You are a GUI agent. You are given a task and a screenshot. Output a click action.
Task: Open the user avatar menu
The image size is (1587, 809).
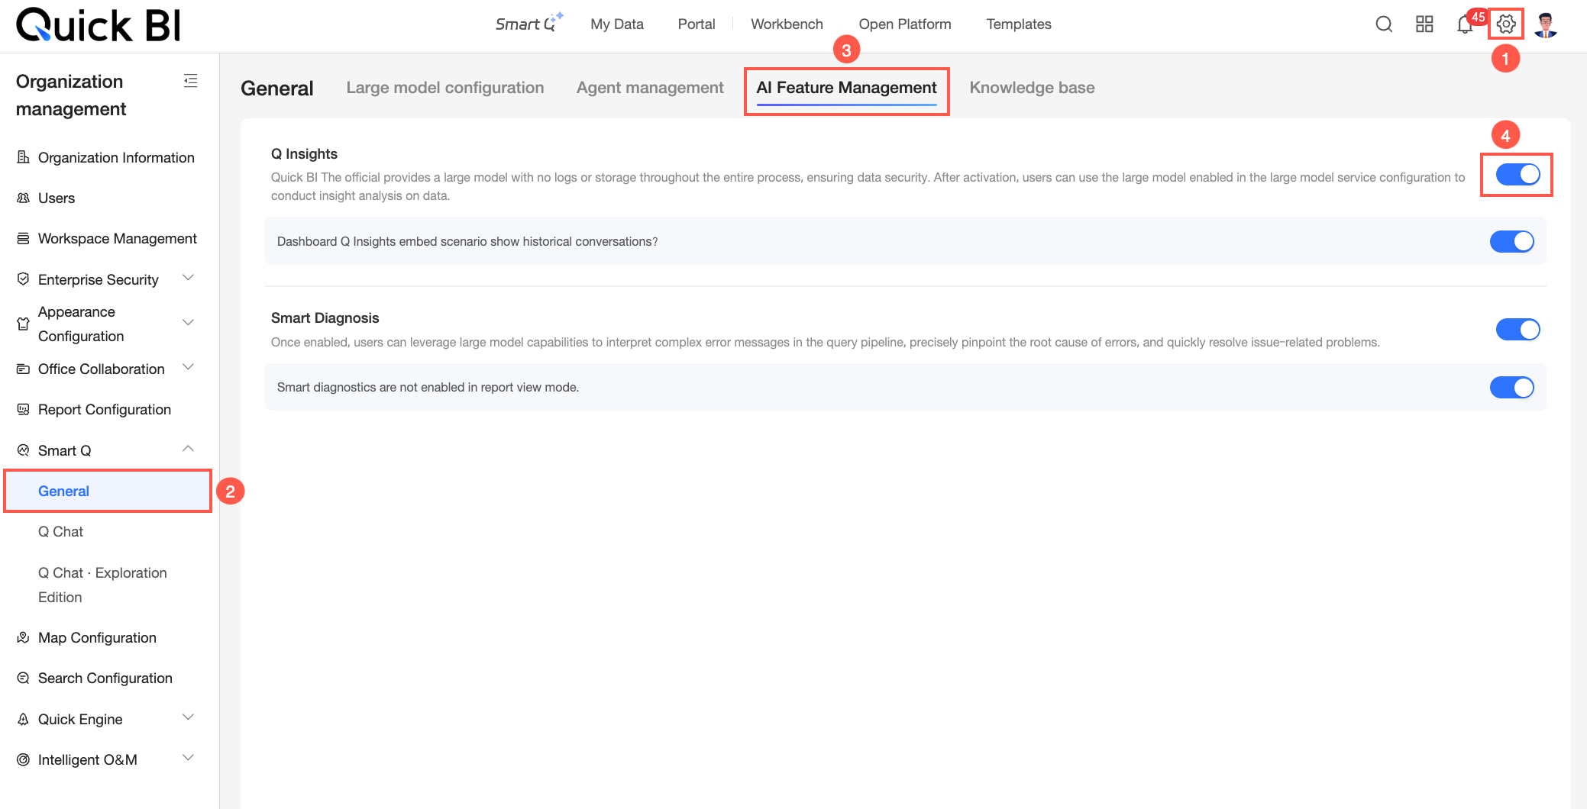(1546, 24)
